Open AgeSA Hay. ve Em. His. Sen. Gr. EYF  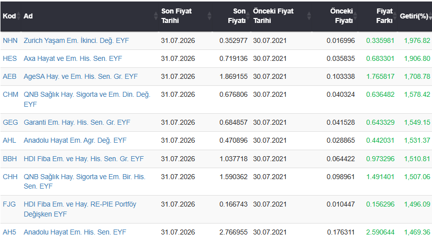point(81,76)
